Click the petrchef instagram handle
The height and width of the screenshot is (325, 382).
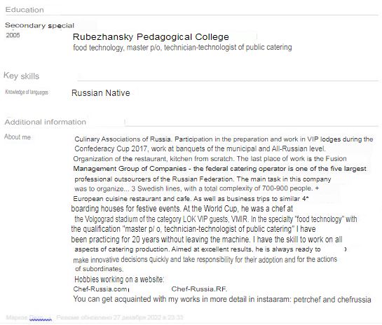coord(307,299)
